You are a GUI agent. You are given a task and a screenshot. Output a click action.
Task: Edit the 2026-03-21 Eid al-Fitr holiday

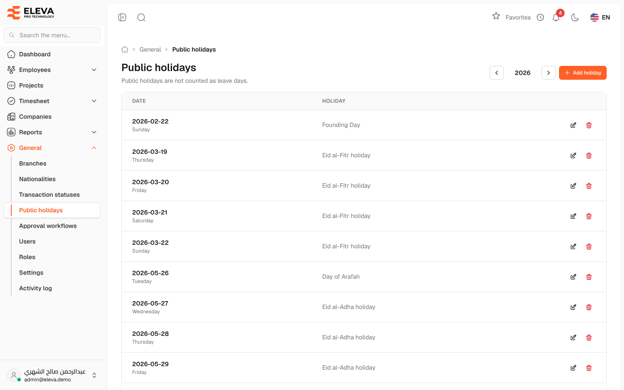click(573, 216)
